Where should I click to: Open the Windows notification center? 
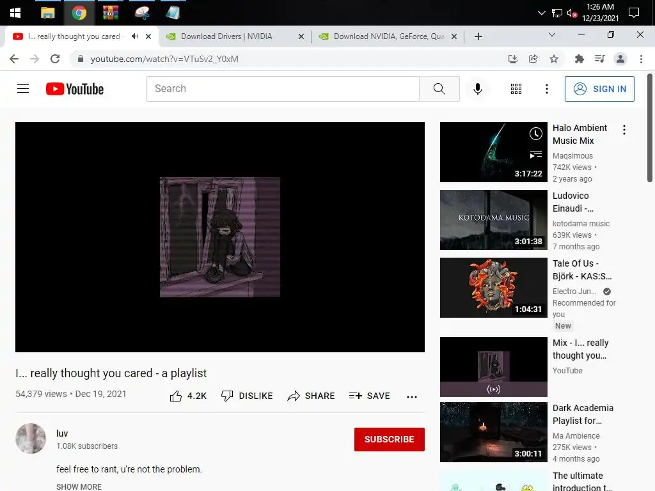[634, 13]
